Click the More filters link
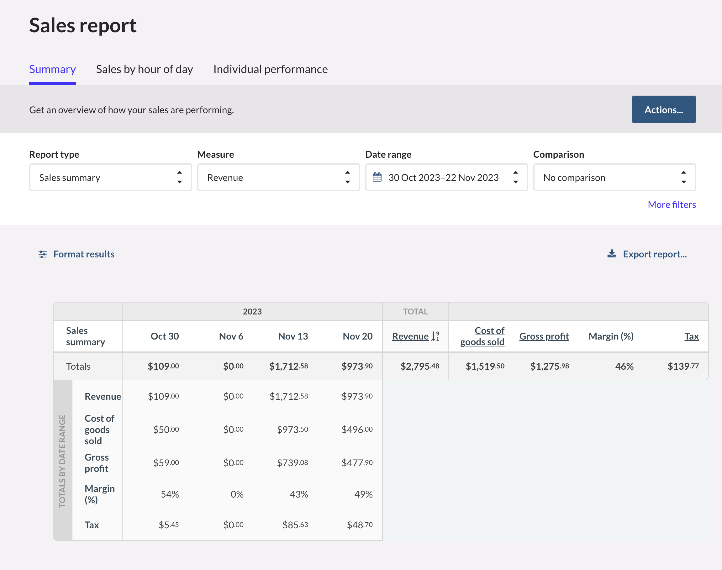This screenshot has width=722, height=570. 671,204
